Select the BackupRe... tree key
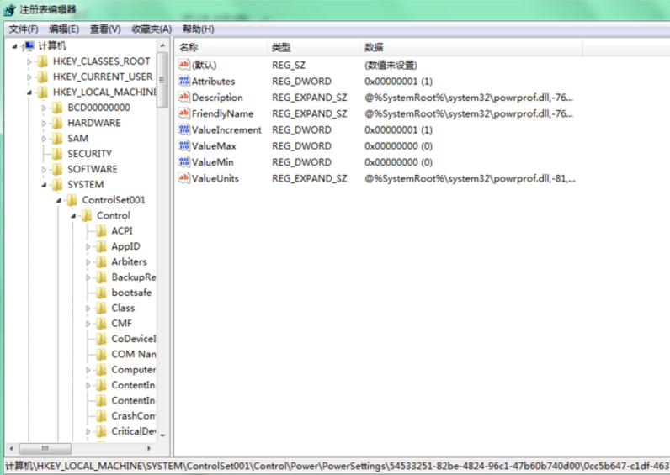Viewport: 670px width, 475px height. coord(134,277)
